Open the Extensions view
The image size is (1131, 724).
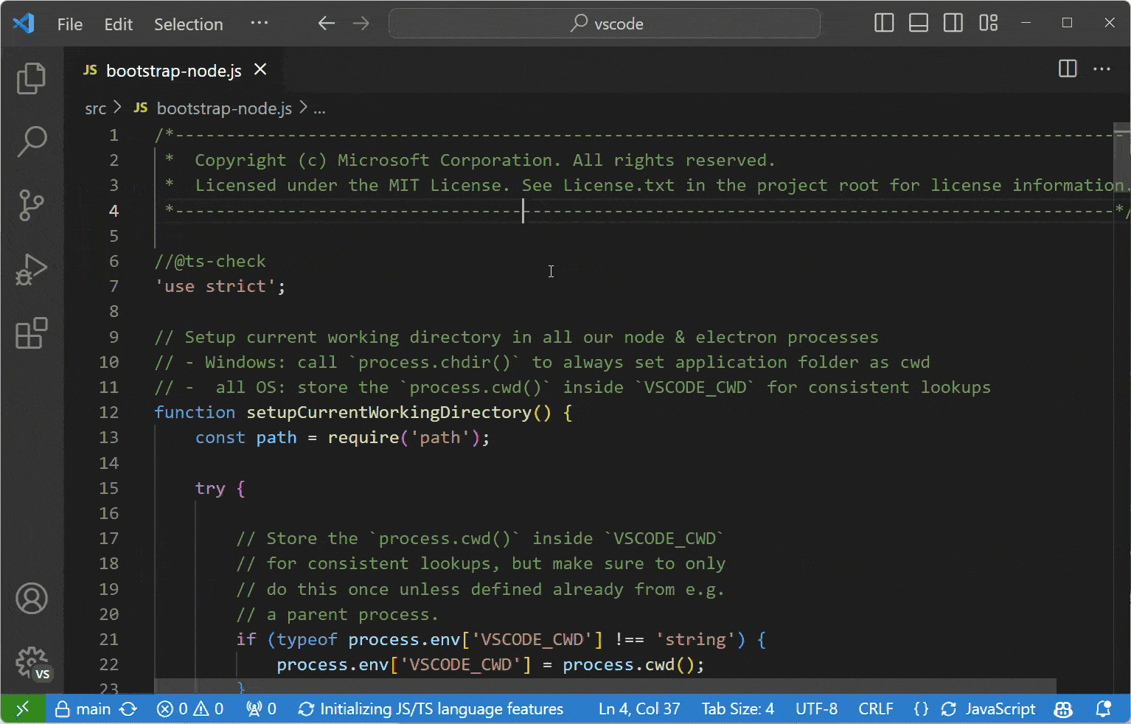pos(31,334)
